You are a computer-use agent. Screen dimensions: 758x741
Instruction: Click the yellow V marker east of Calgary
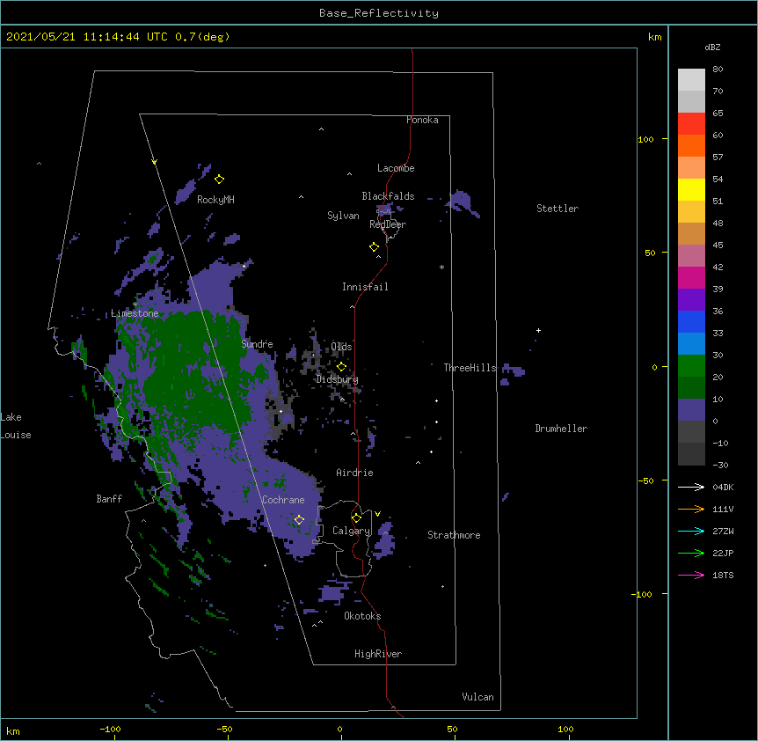coord(377,514)
